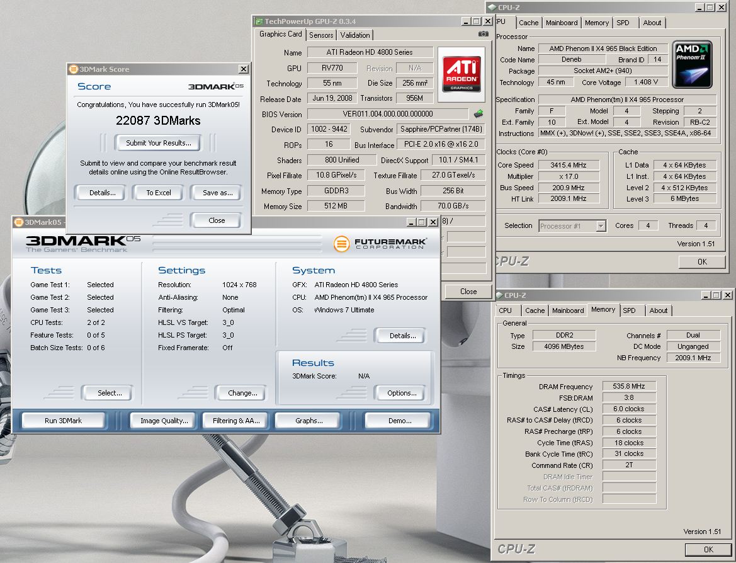Image resolution: width=736 pixels, height=563 pixels.
Task: Open About tab in bottom CPU-Z window
Action: [659, 310]
